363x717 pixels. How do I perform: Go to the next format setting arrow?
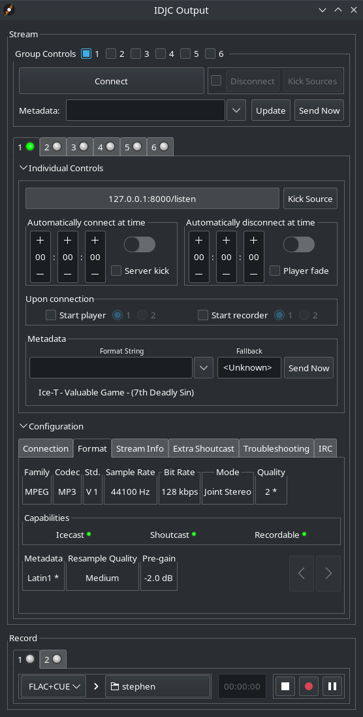pyautogui.click(x=328, y=573)
